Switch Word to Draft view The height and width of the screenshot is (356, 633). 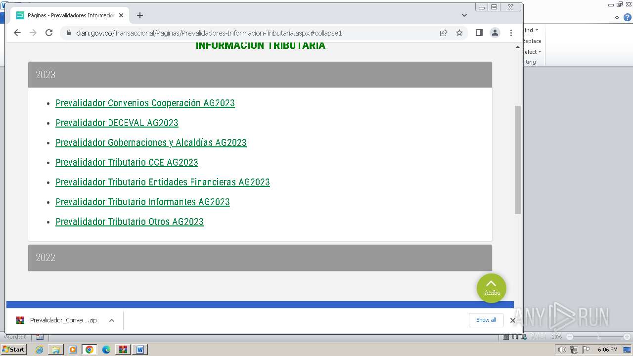coord(542,337)
